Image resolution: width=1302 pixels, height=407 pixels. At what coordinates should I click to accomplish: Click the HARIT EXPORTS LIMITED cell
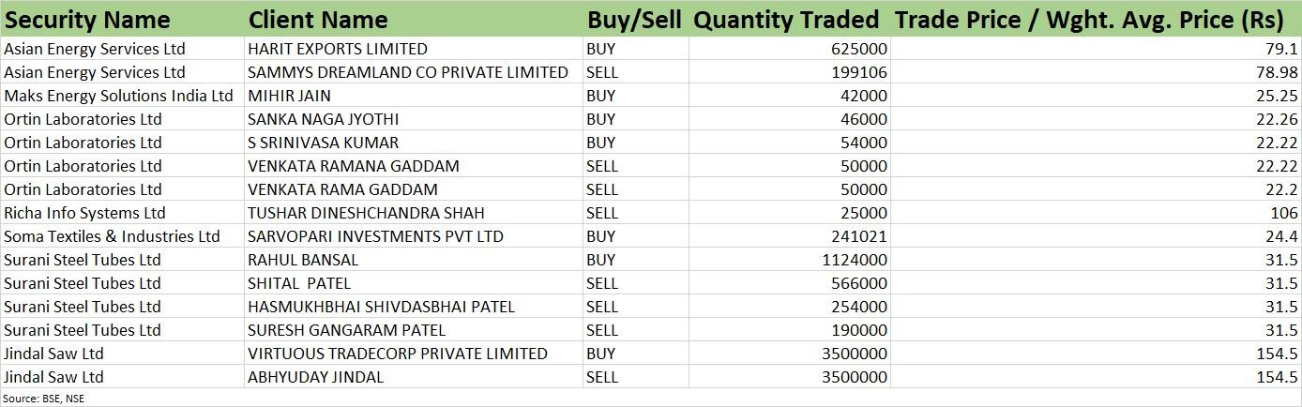tap(413, 49)
